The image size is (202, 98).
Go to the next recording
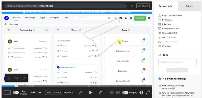point(118,92)
